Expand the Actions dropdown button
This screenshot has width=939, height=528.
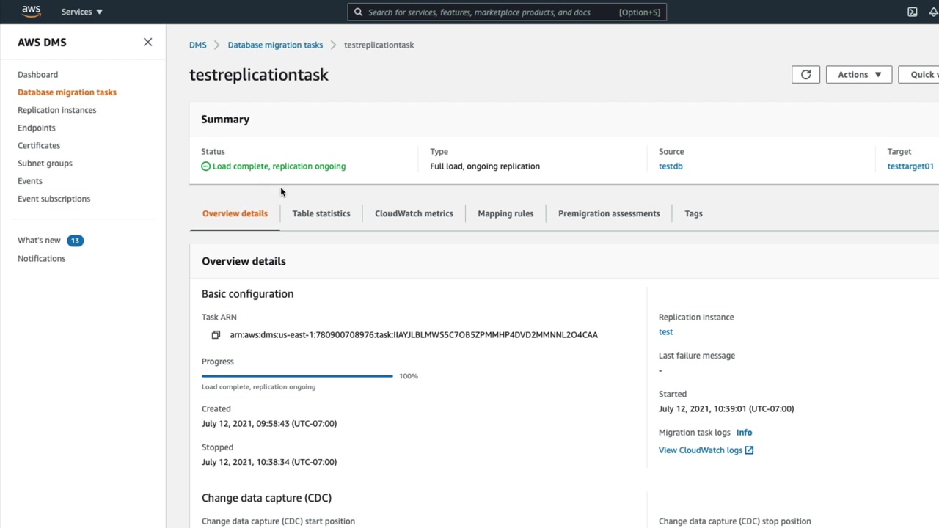click(x=858, y=74)
